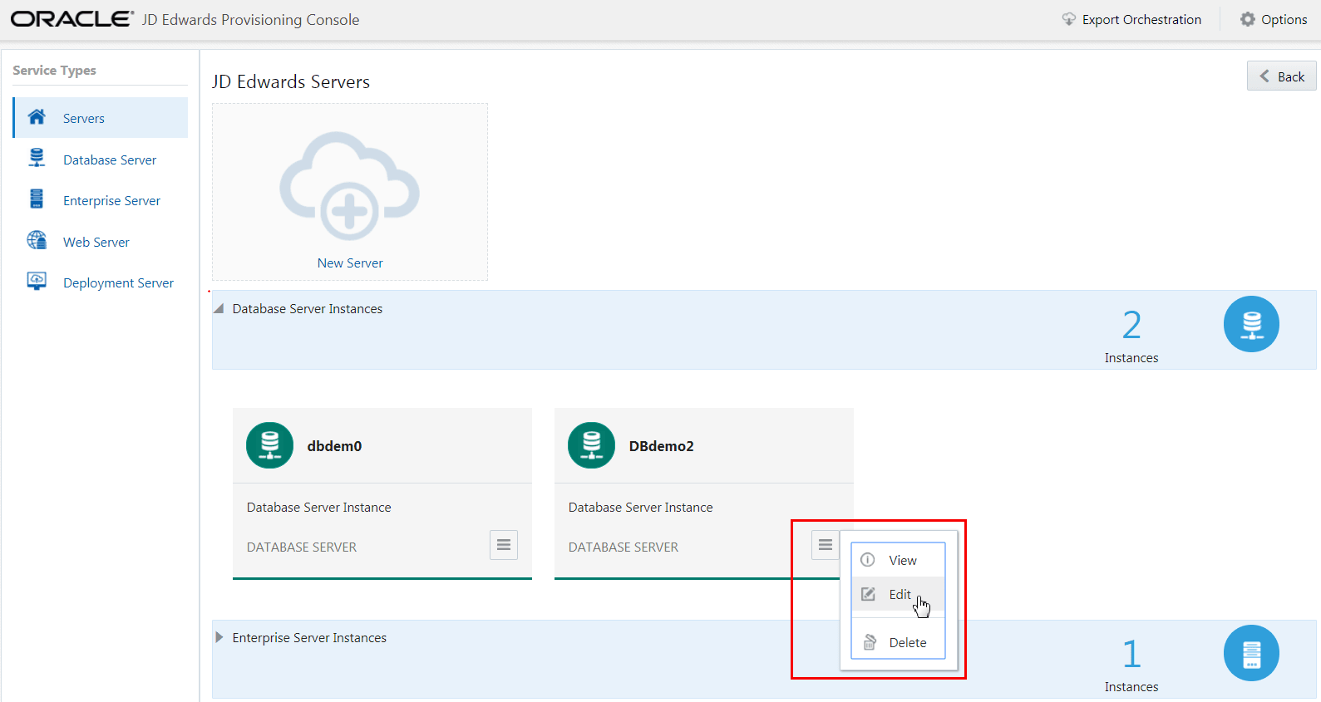Viewport: 1321px width, 702px height.
Task: Click the Edit pencil icon in menu
Action: (868, 594)
